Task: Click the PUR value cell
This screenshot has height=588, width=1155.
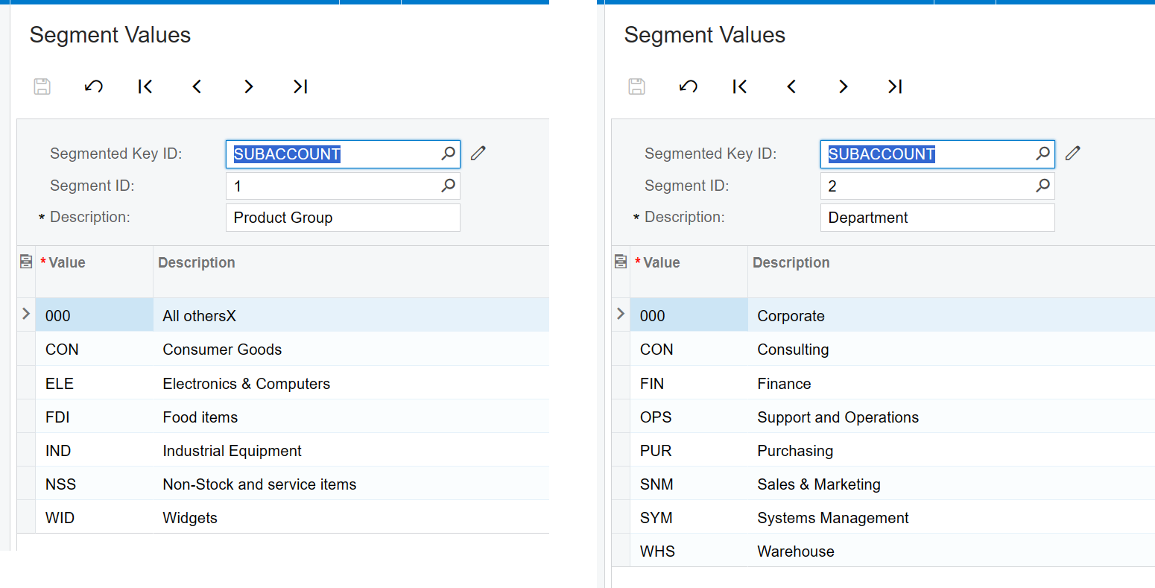Action: 689,450
